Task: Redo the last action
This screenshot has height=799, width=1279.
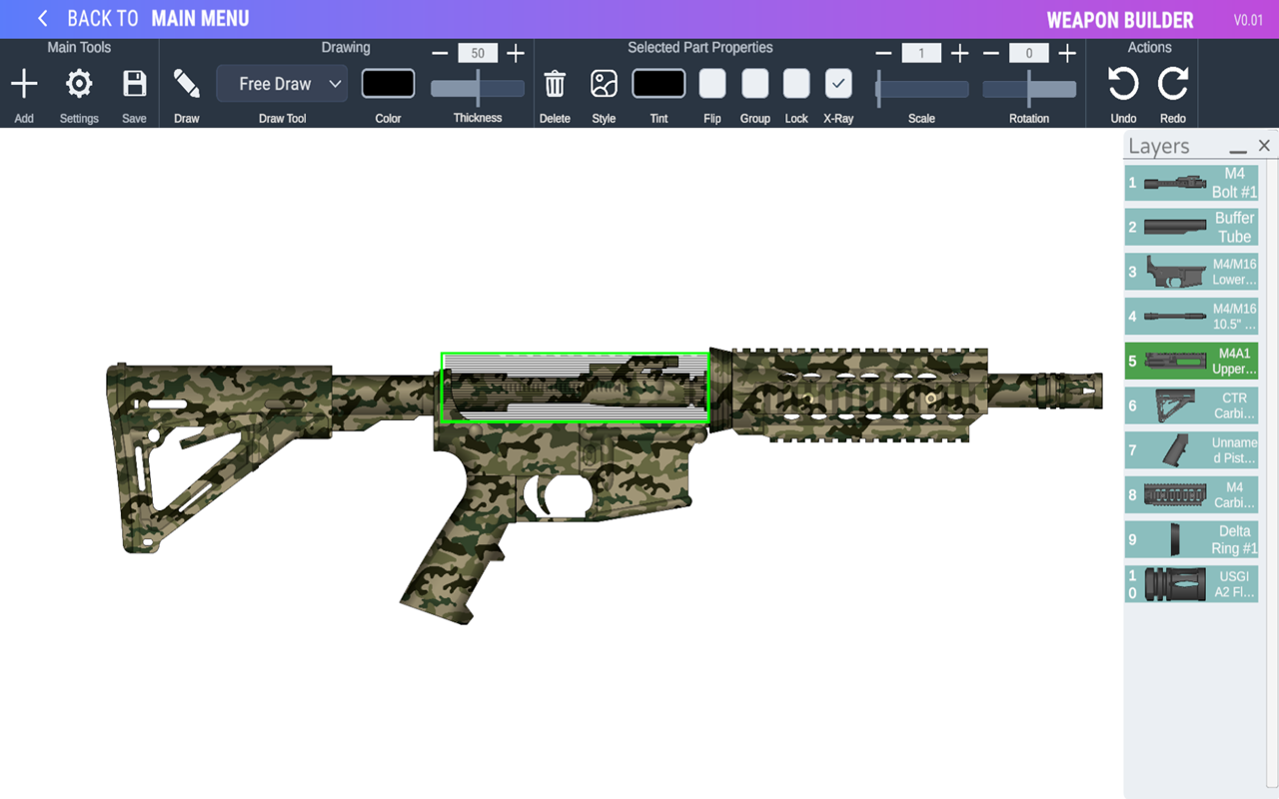Action: click(1173, 84)
